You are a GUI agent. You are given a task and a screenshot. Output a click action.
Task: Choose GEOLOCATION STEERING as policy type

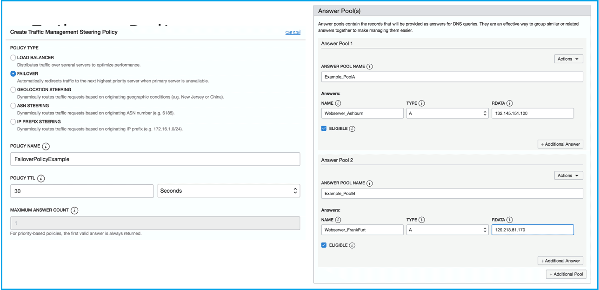tap(13, 89)
